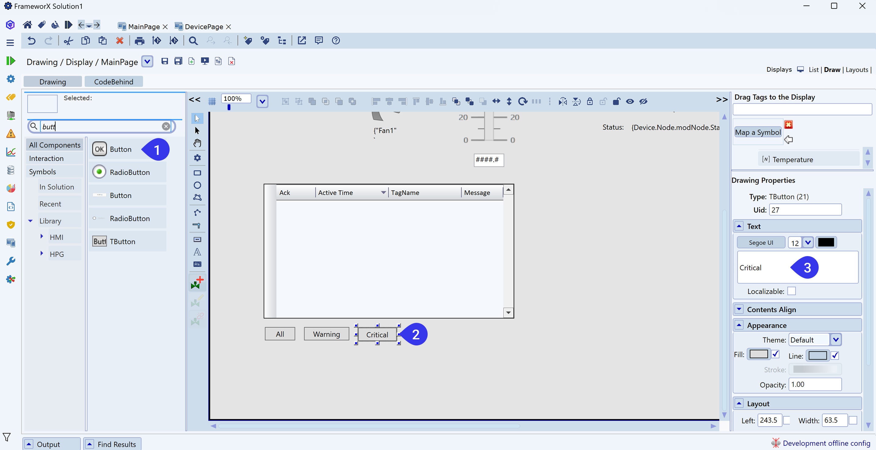
Task: Click the Align left edges icon
Action: click(376, 101)
